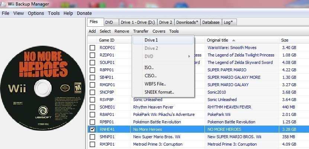Check the R8AP01 checkbox
This screenshot has height=149, width=309.
coord(92,114)
